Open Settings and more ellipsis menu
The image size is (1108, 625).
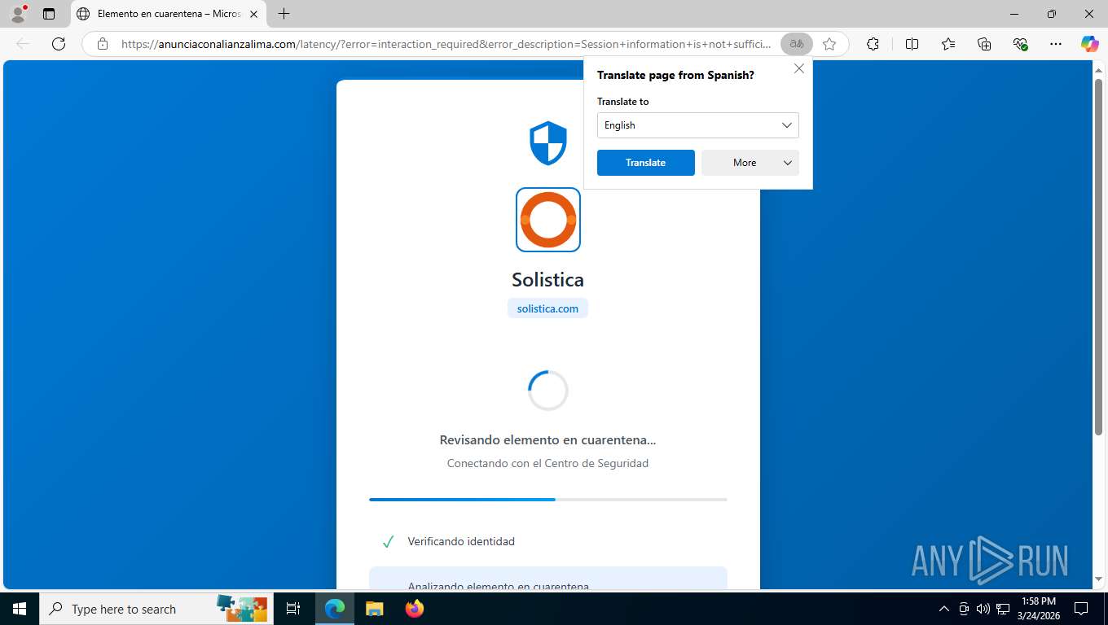point(1056,44)
